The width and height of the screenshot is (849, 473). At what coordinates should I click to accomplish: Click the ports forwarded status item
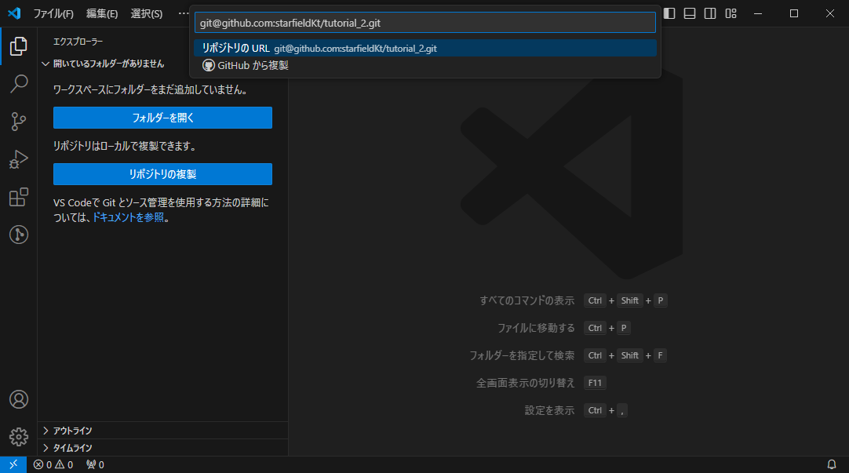coord(95,464)
